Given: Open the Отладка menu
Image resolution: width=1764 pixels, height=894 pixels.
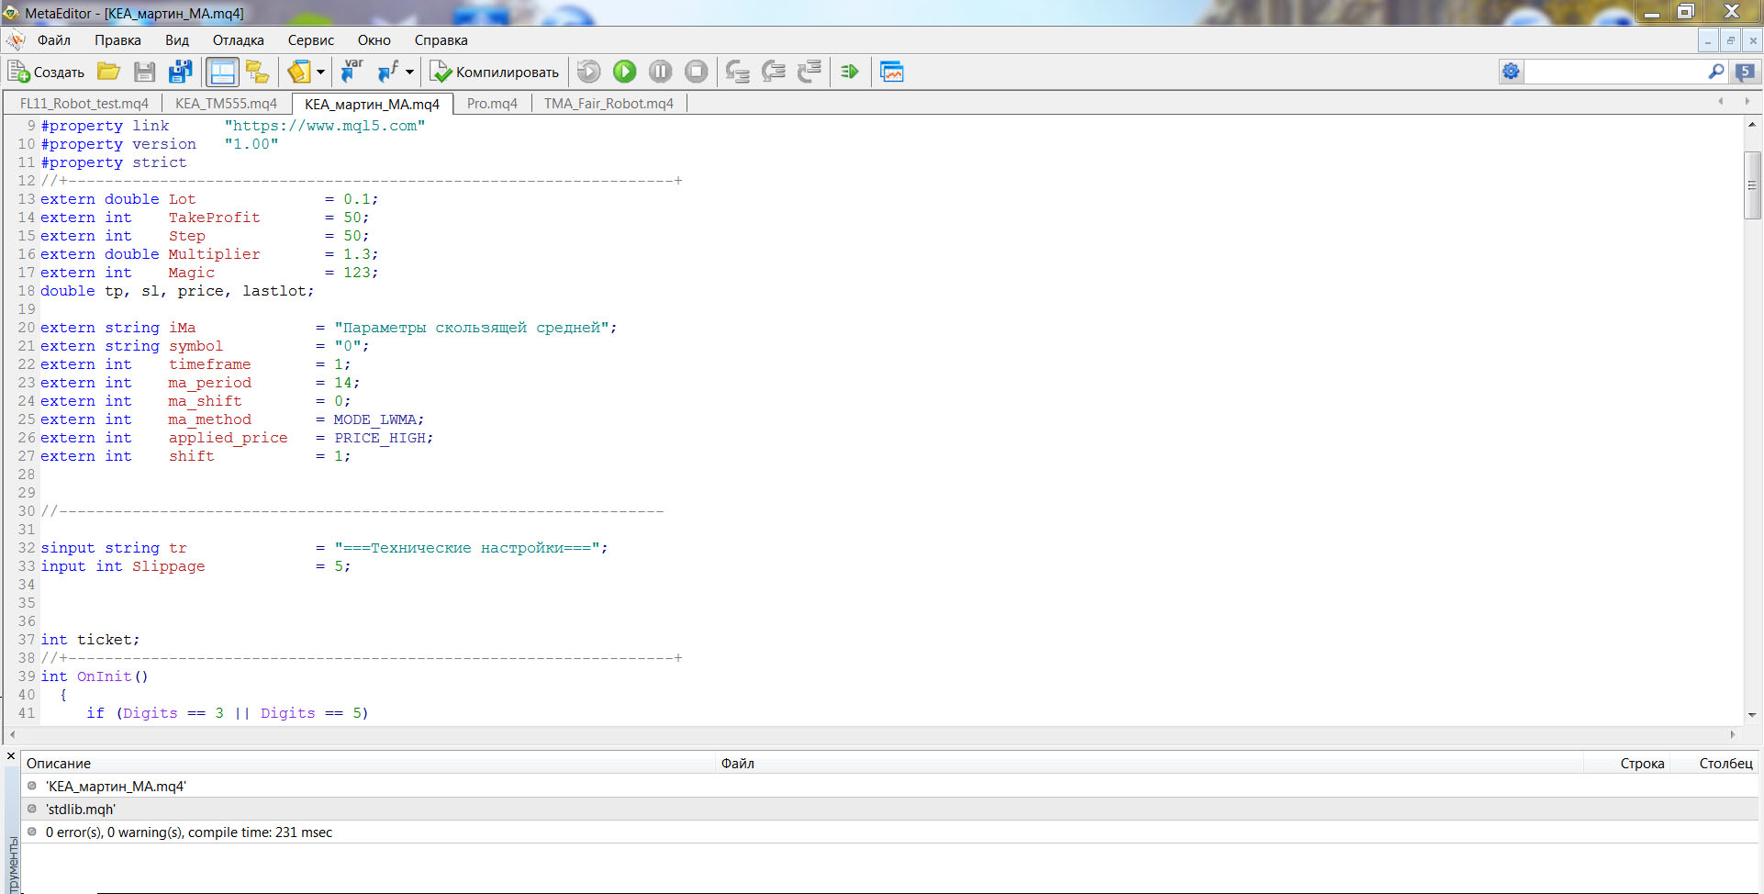Looking at the screenshot, I should 239,40.
